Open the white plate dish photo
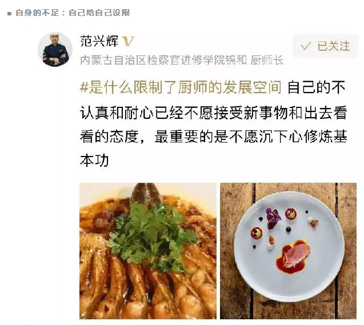 pyautogui.click(x=289, y=251)
